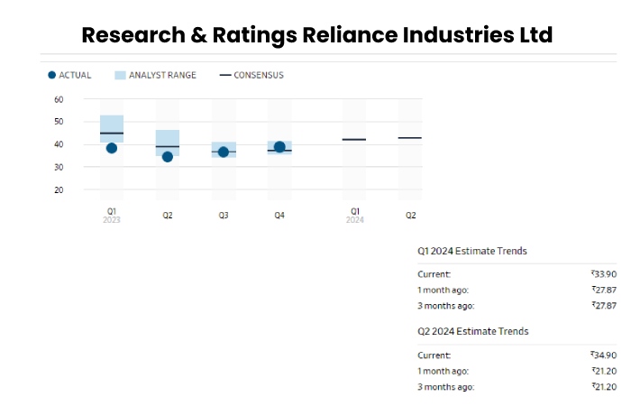631x406 pixels.
Task: Click the y-axis value '30'
Action: point(59,167)
